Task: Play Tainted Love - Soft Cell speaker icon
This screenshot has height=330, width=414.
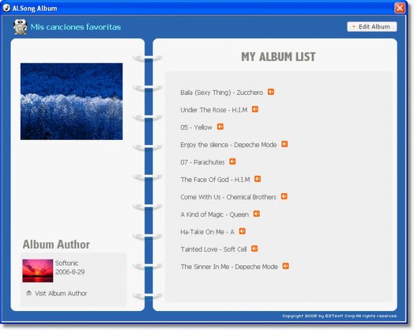Action: (x=254, y=249)
